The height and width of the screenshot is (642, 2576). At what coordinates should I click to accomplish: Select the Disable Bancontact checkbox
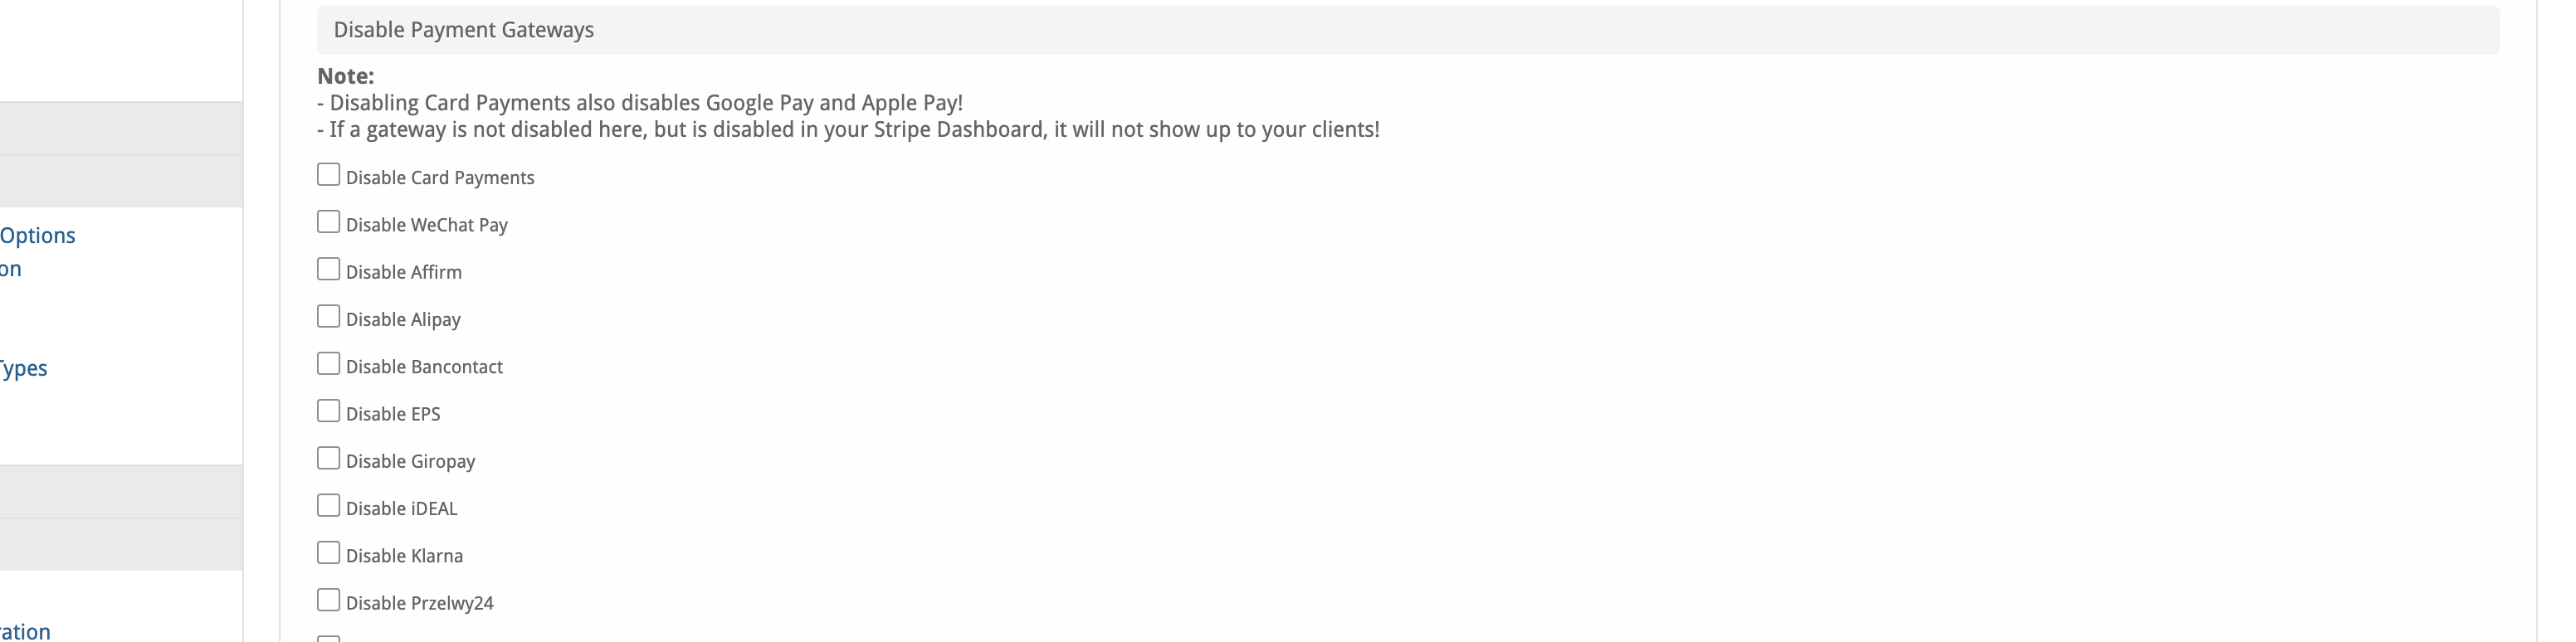[328, 363]
